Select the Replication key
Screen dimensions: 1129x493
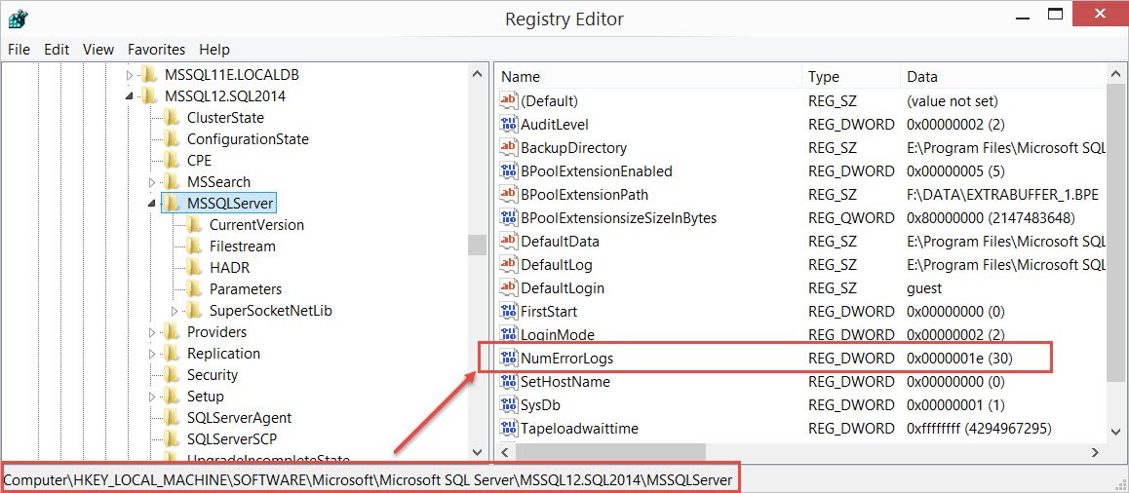pos(223,354)
